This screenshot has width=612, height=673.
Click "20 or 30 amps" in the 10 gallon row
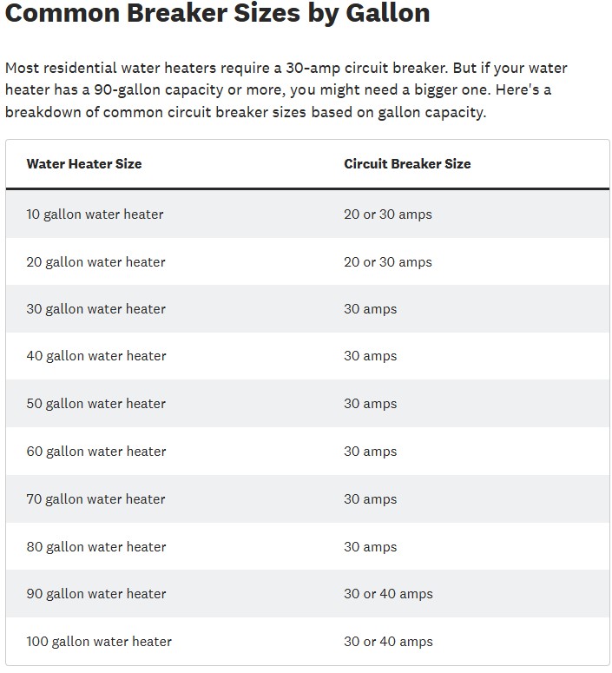click(x=387, y=214)
